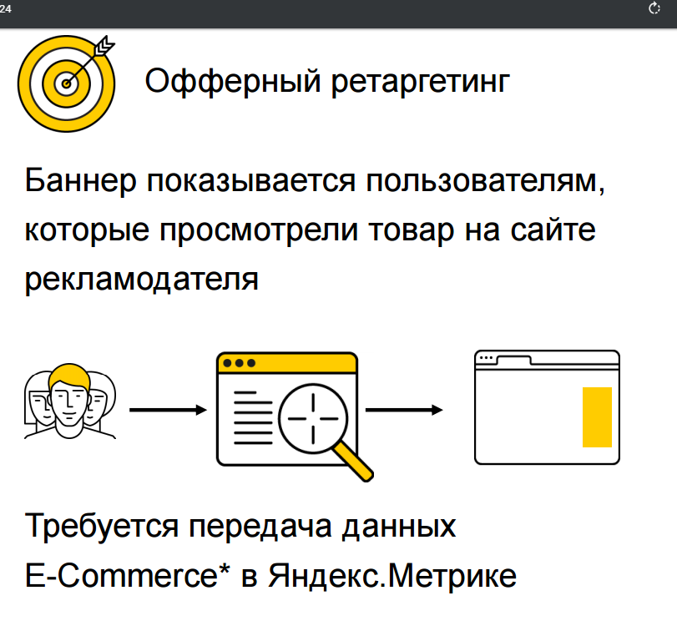Click the line 'которые просмотрели товар на сайте'
677x636 pixels.
point(310,230)
